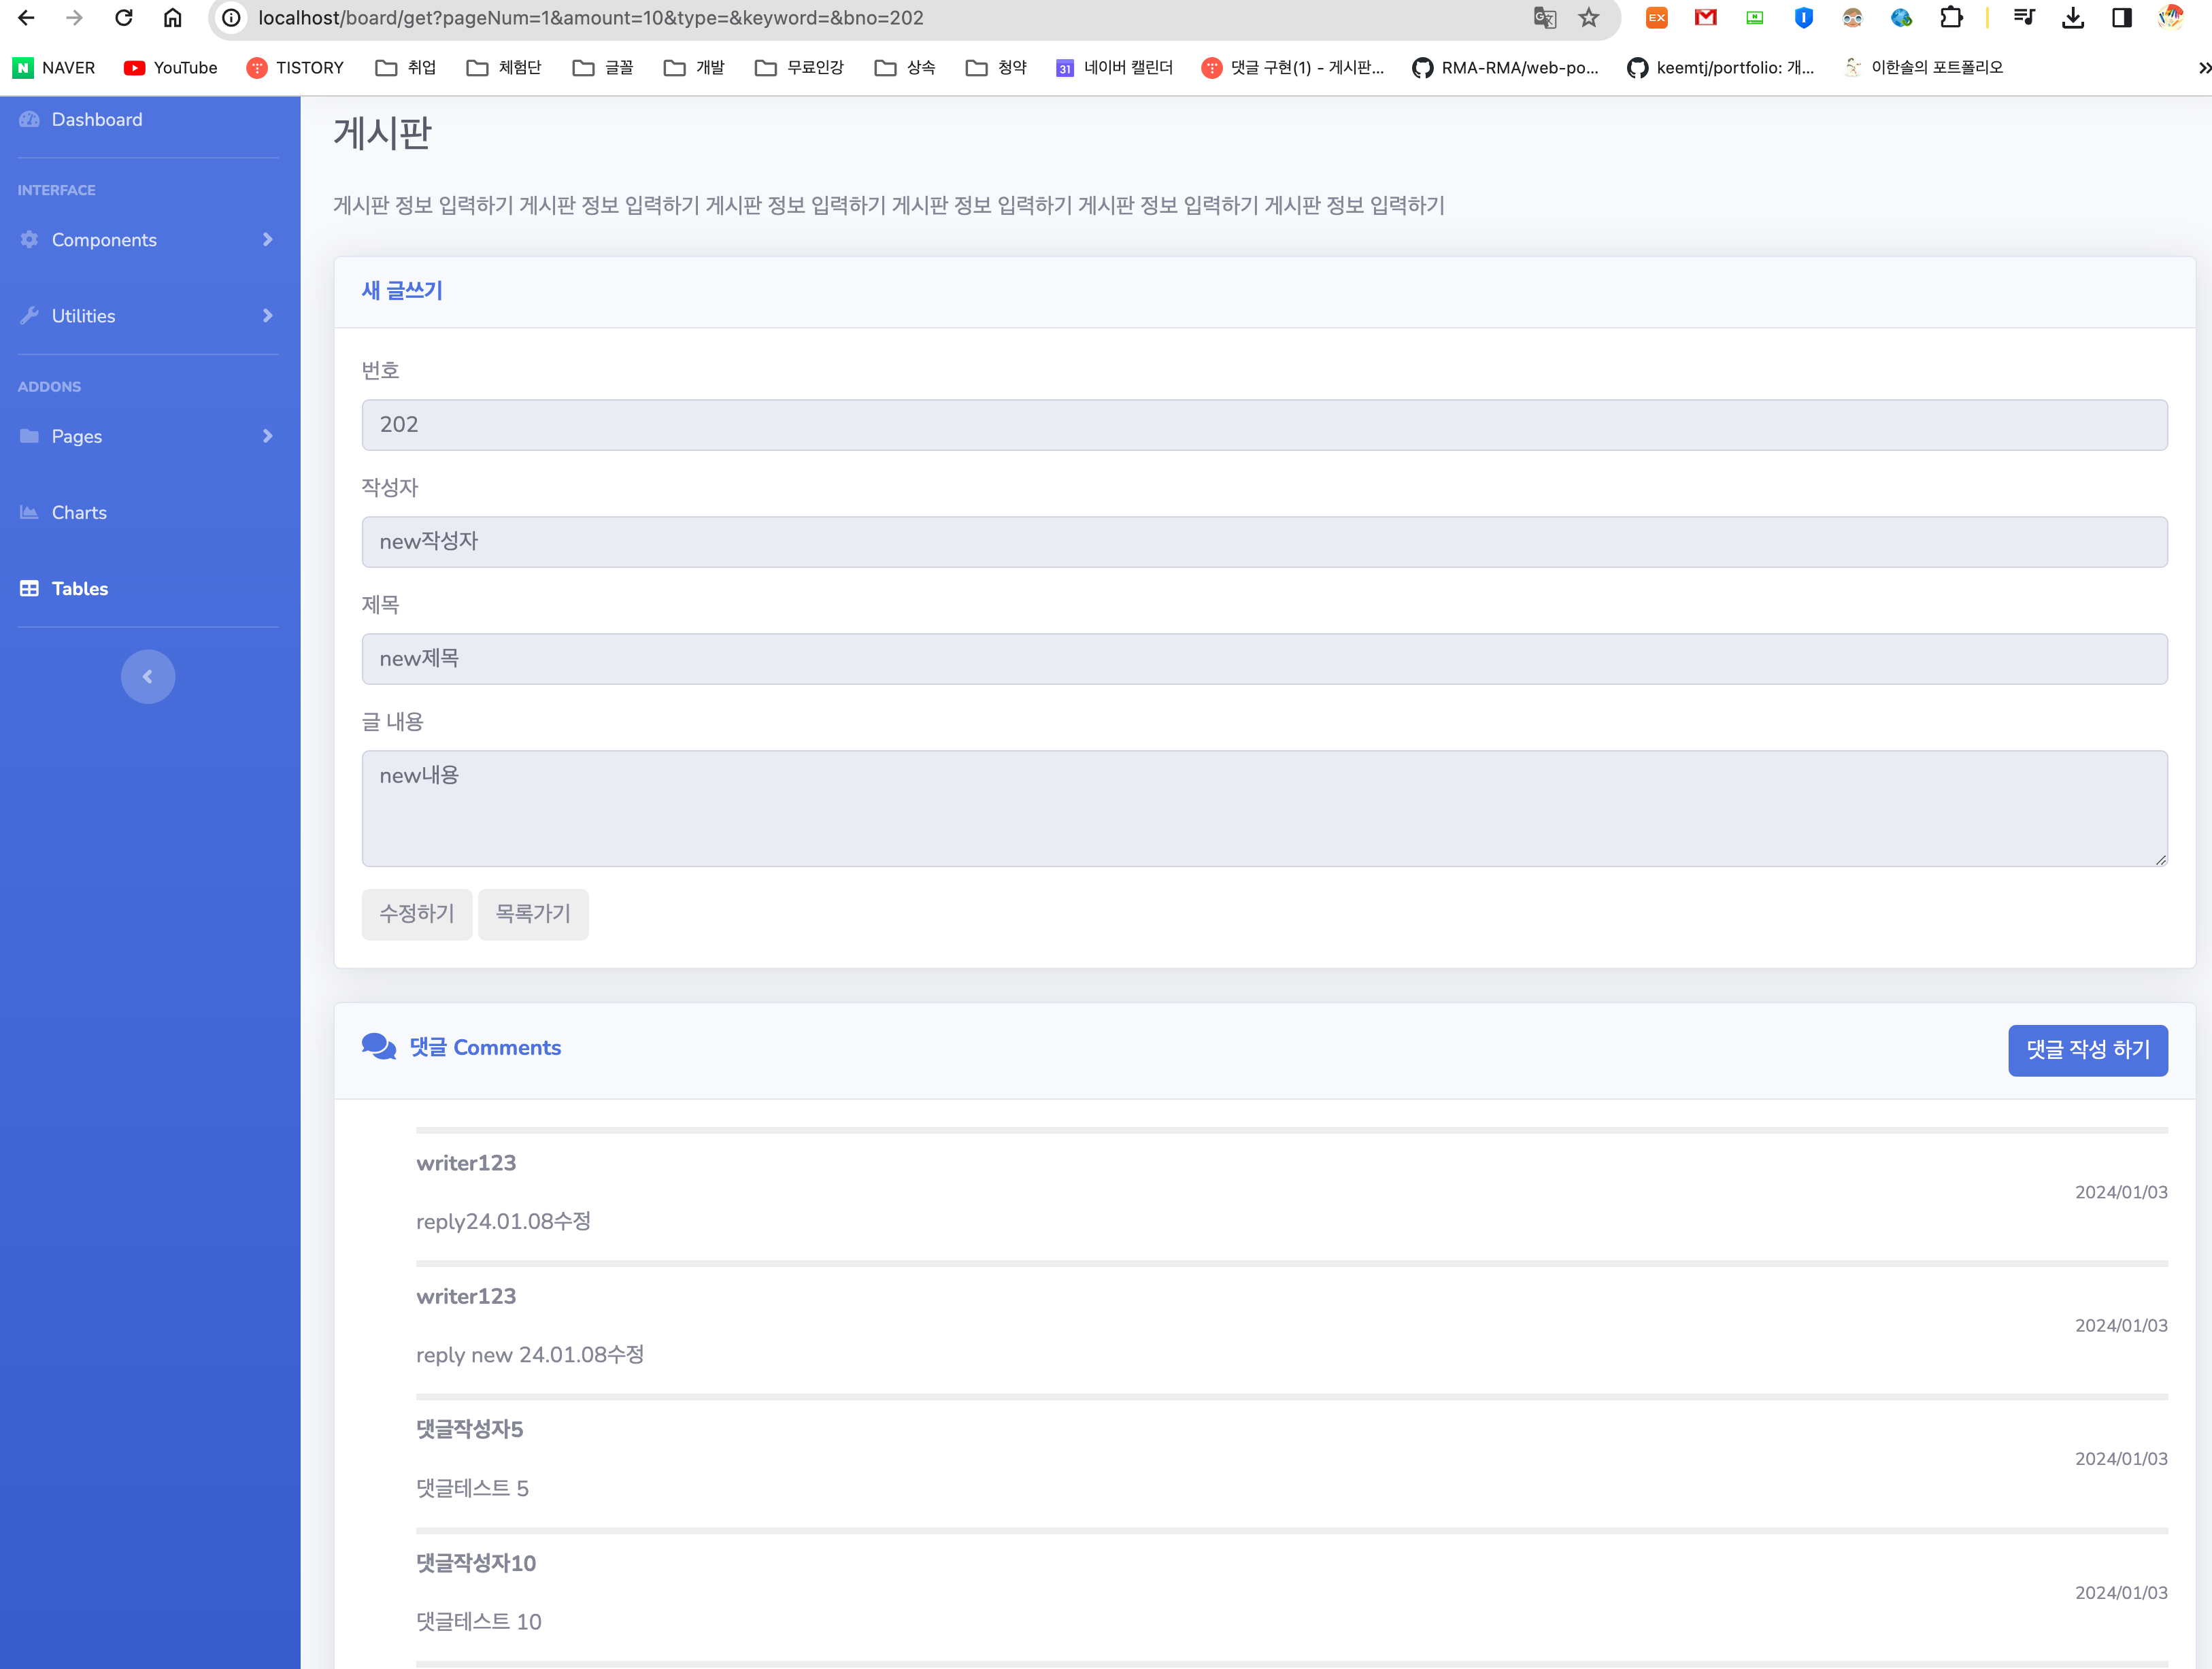Click the translate page icon

(1544, 18)
